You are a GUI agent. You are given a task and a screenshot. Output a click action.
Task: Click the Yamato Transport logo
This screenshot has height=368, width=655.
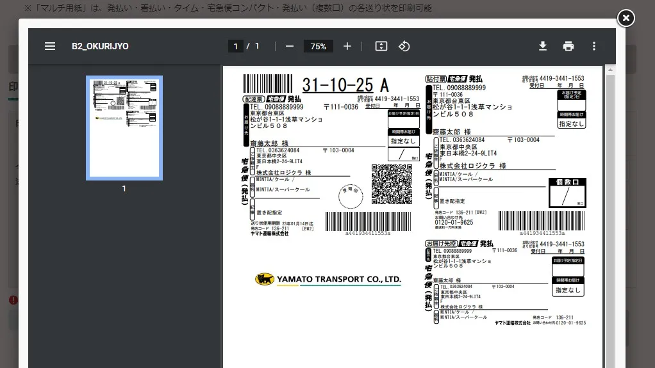pos(328,279)
